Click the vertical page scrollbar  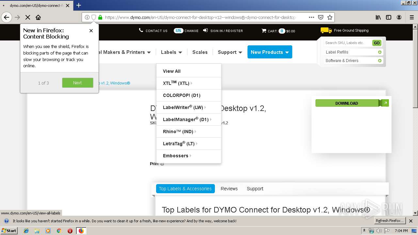[x=415, y=68]
